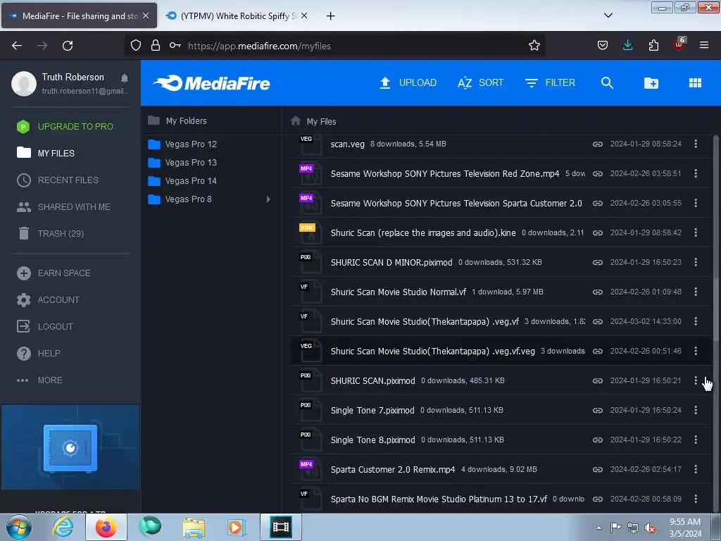This screenshot has width=721, height=541.
Task: Click UPLOAD in the MediaFire header
Action: coord(408,83)
